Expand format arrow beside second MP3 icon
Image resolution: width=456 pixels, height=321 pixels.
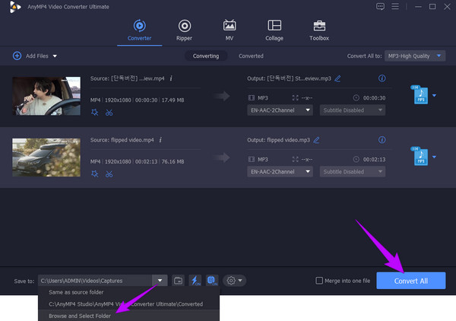point(434,157)
